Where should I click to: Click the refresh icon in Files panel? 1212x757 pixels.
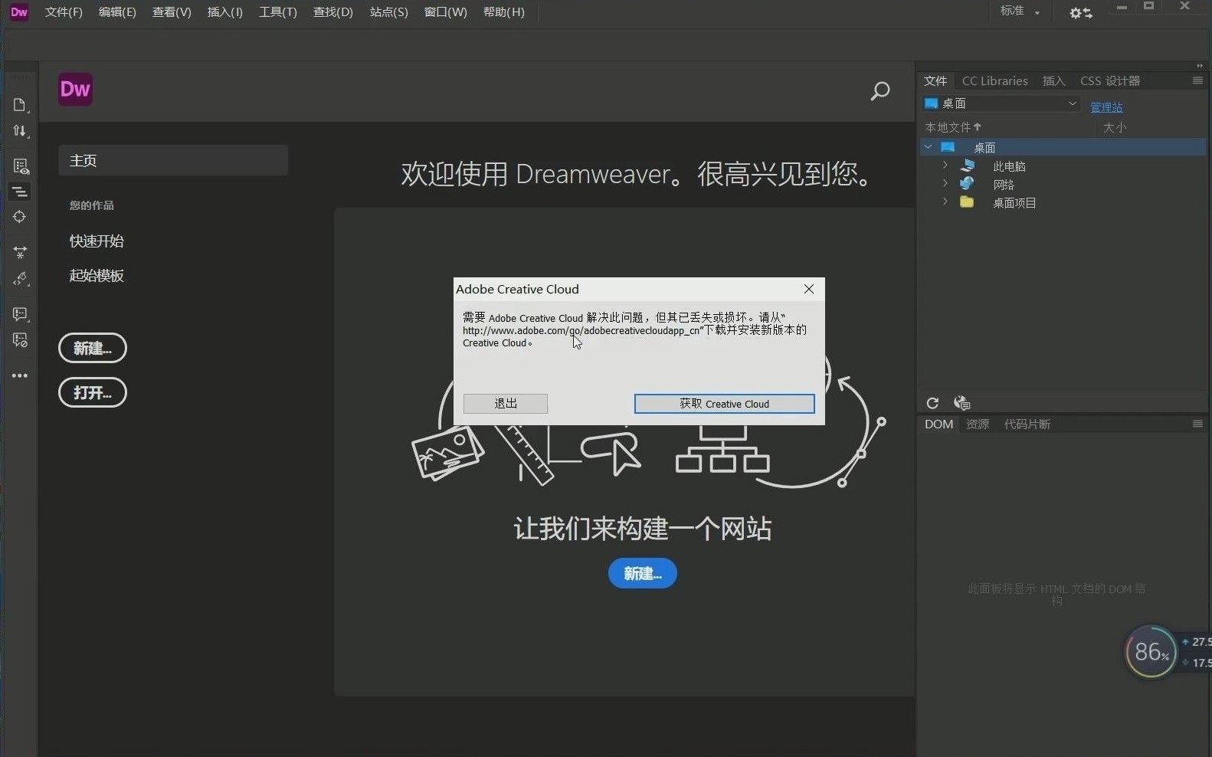(x=932, y=403)
